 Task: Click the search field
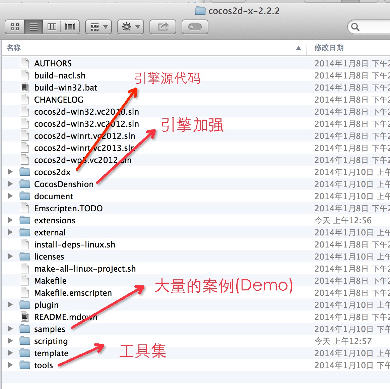[x=369, y=27]
